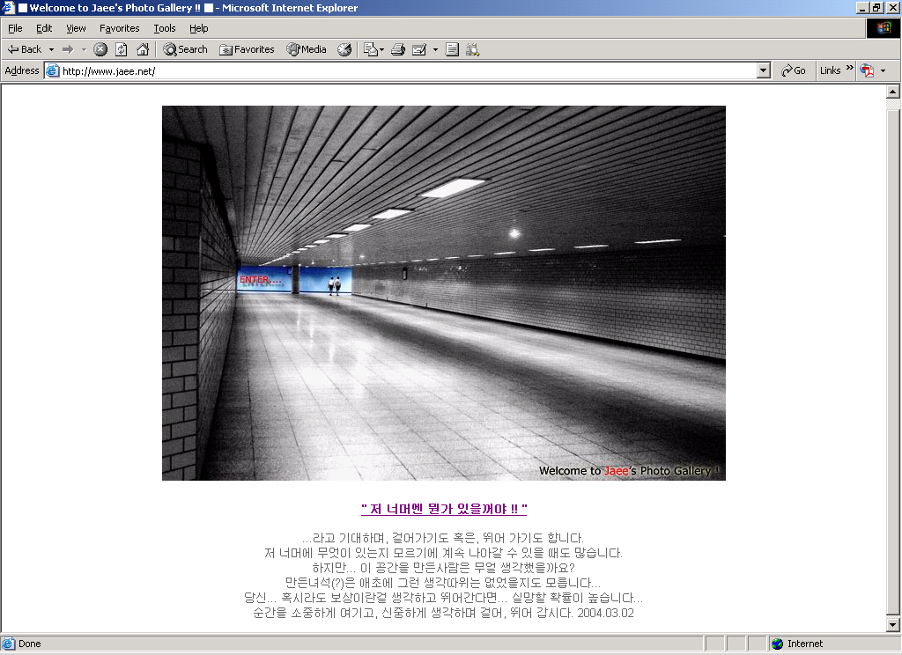View browsing History
This screenshot has width=902, height=655.
(x=344, y=49)
